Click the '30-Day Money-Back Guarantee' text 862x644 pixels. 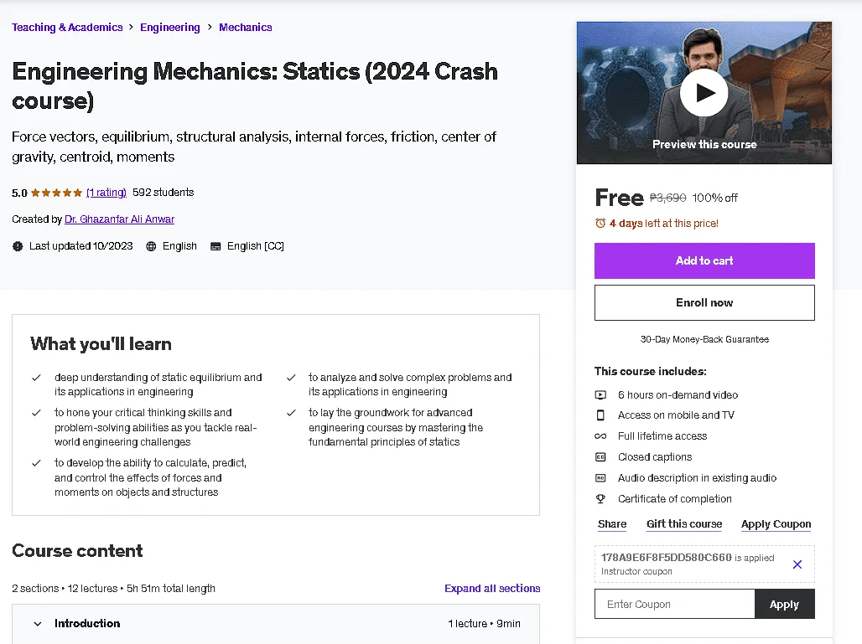[704, 339]
